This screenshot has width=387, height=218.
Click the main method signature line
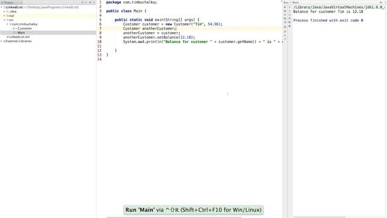[x=157, y=20]
